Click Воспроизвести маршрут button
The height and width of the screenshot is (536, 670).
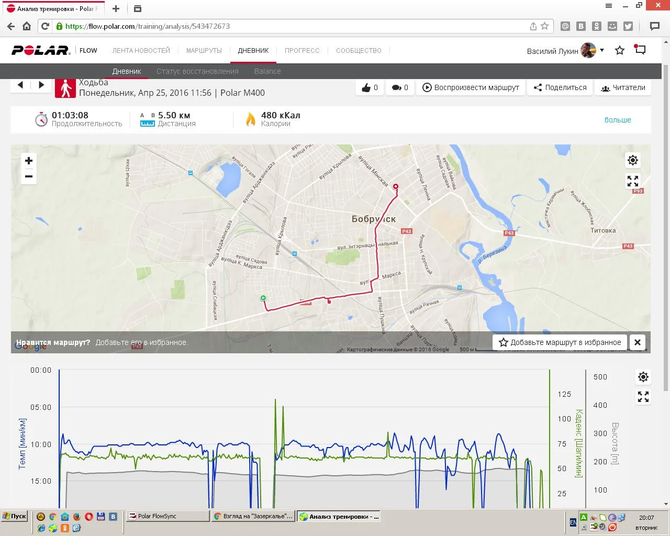471,87
